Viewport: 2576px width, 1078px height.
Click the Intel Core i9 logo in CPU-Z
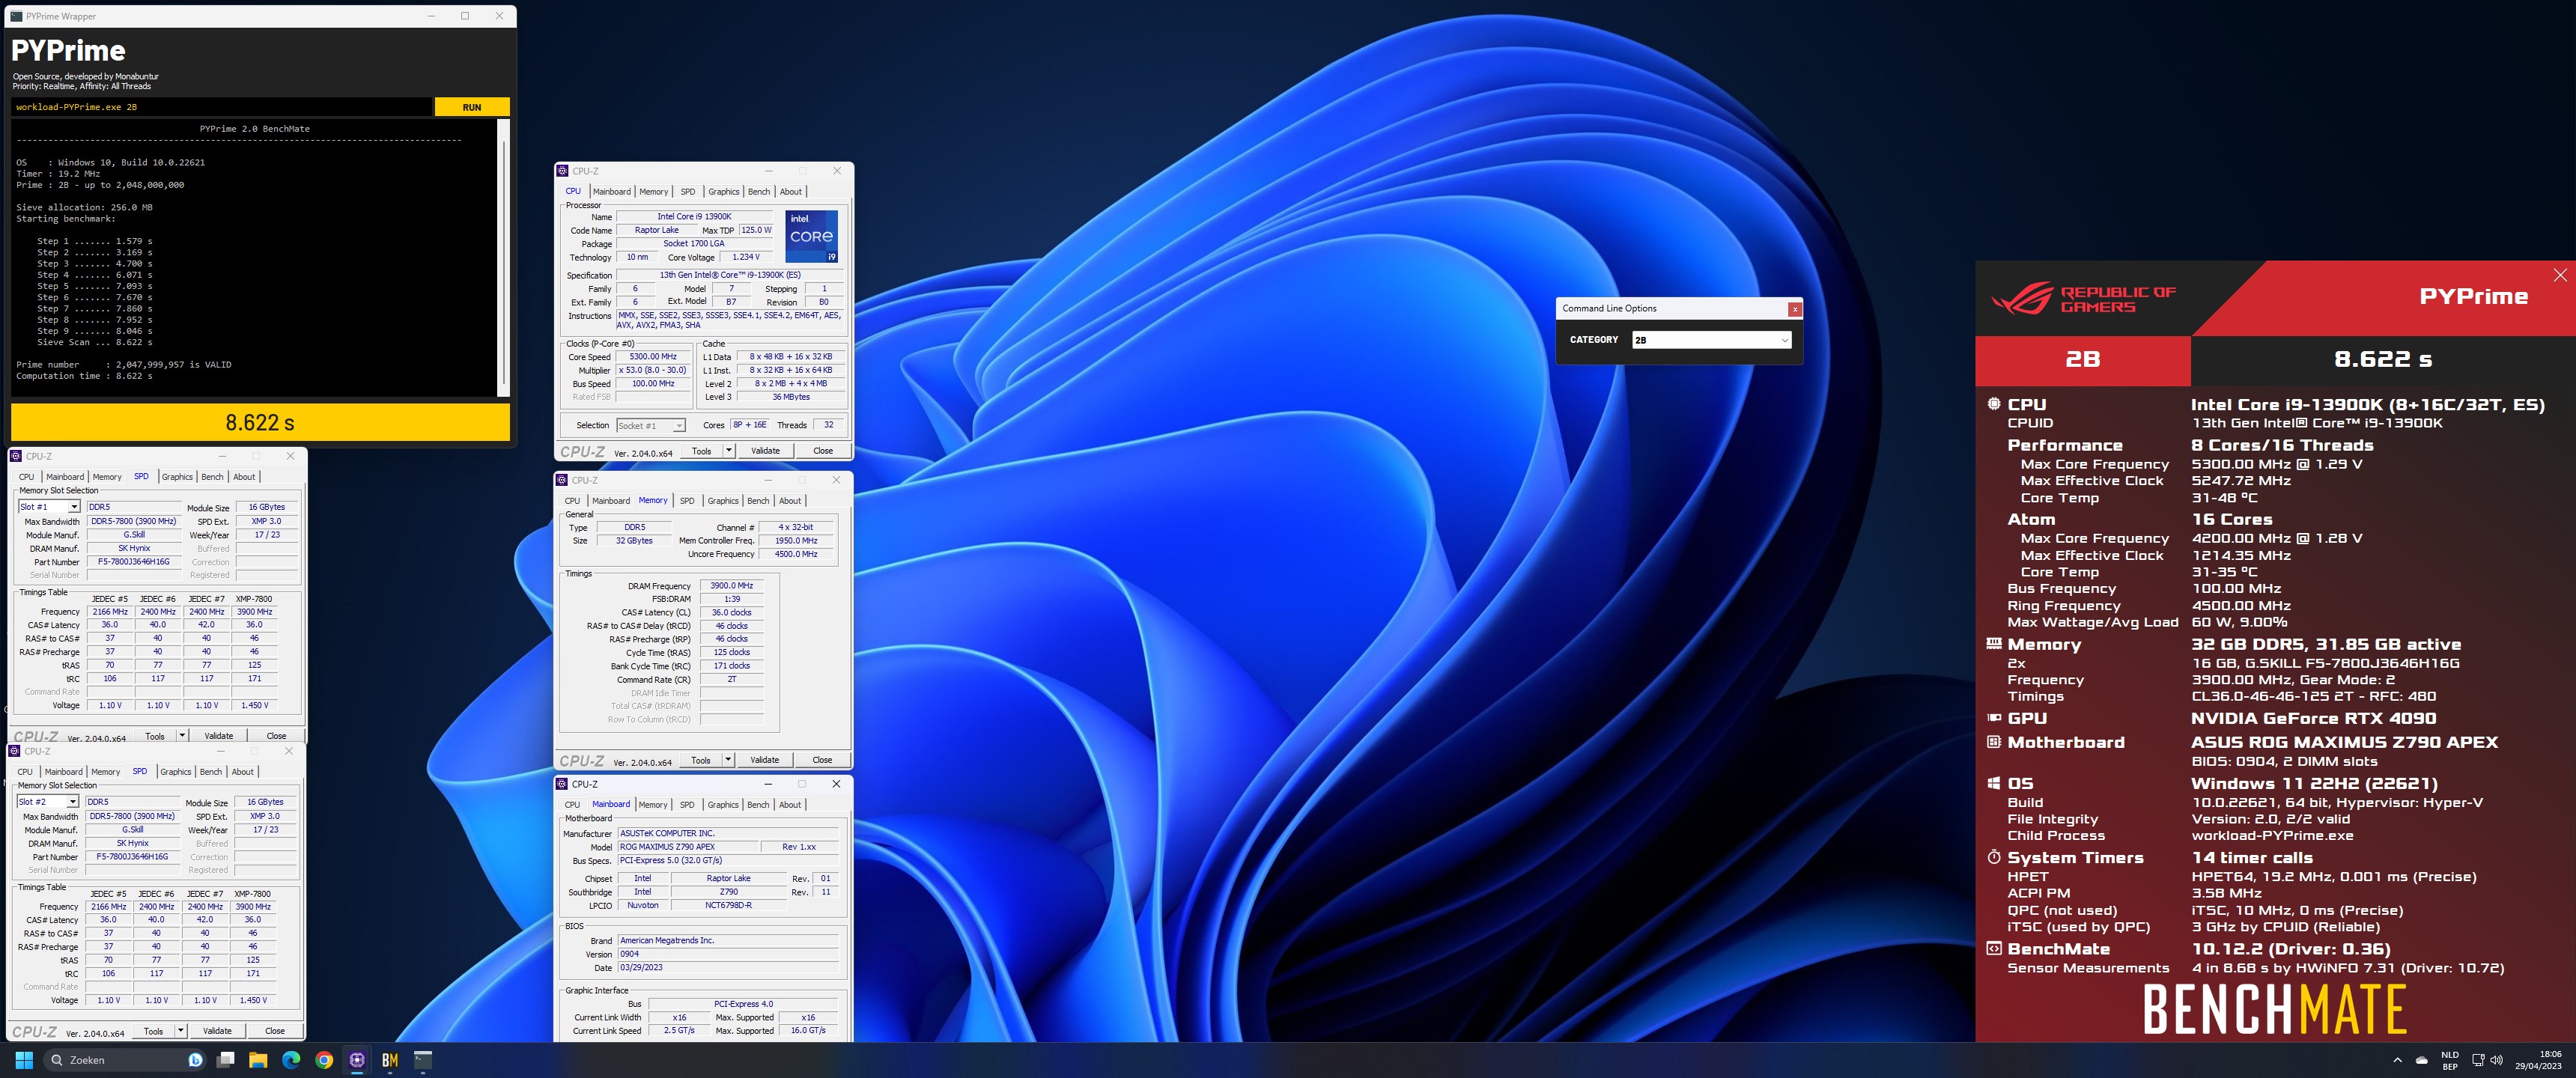(x=812, y=236)
